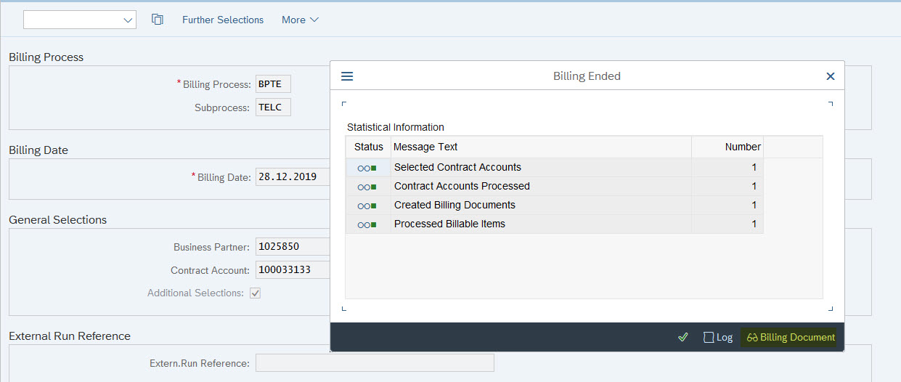Click the green checkmark continue icon
Viewport: 901px width, 382px height.
click(x=682, y=337)
